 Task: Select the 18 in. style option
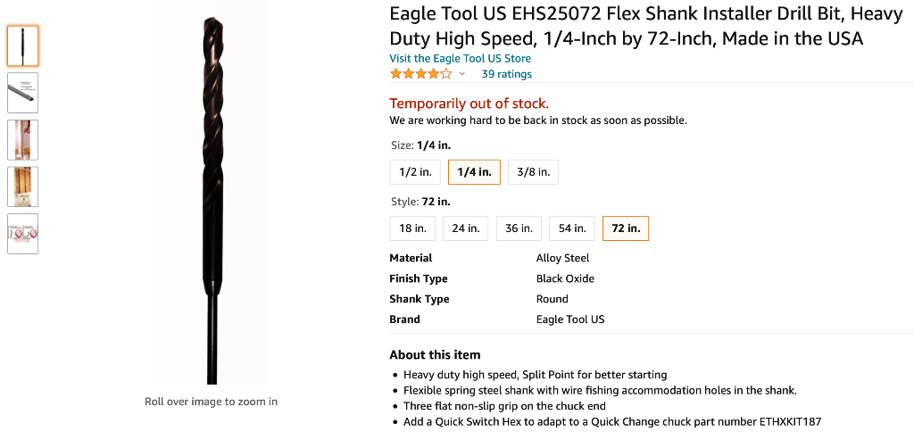(412, 228)
